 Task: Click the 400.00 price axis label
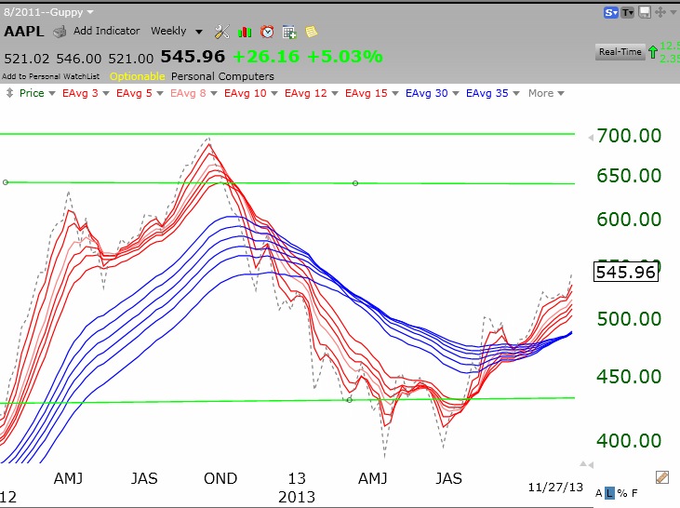[629, 441]
